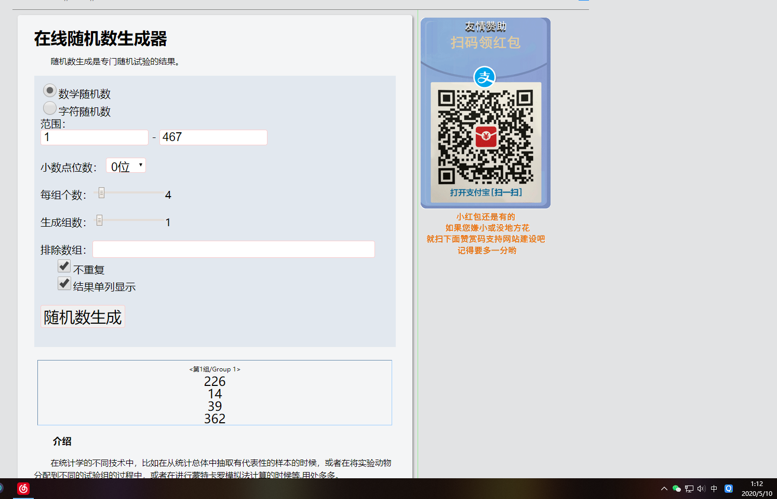Select the 数学随机数 radio button
777x499 pixels.
pyautogui.click(x=49, y=91)
